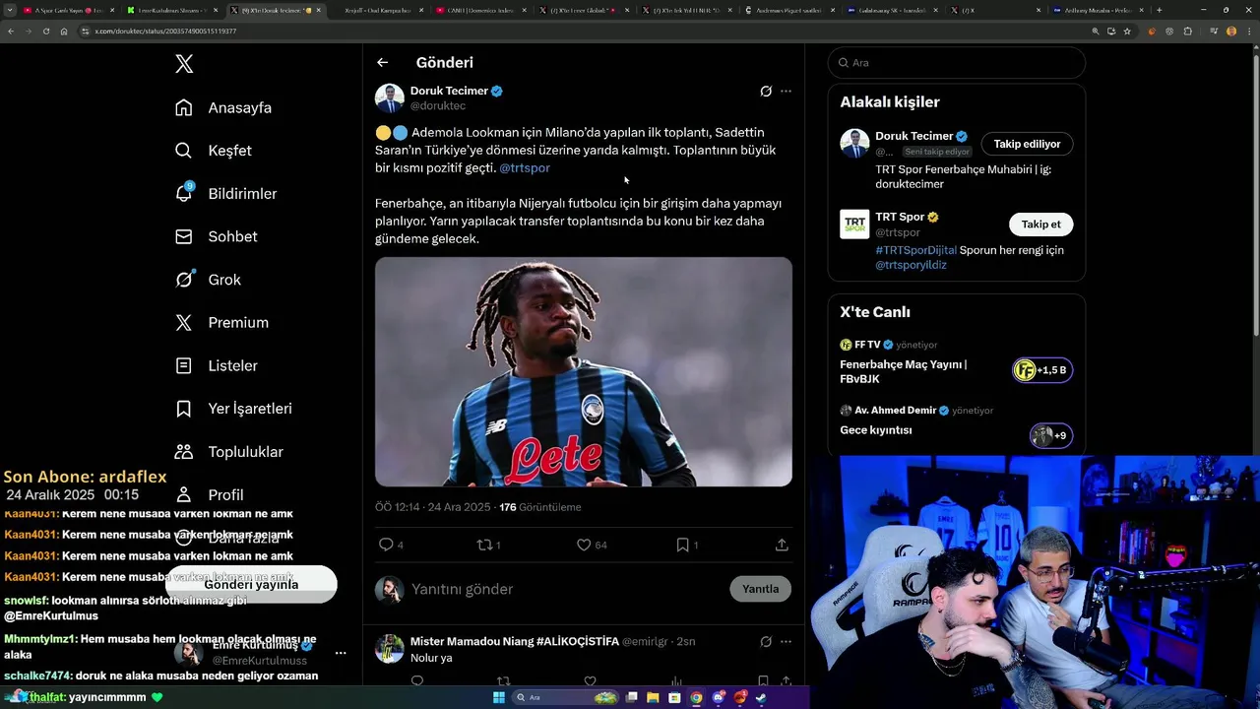Open File Explorer from the taskbar
Viewport: 1260px width, 709px height.
point(652,698)
